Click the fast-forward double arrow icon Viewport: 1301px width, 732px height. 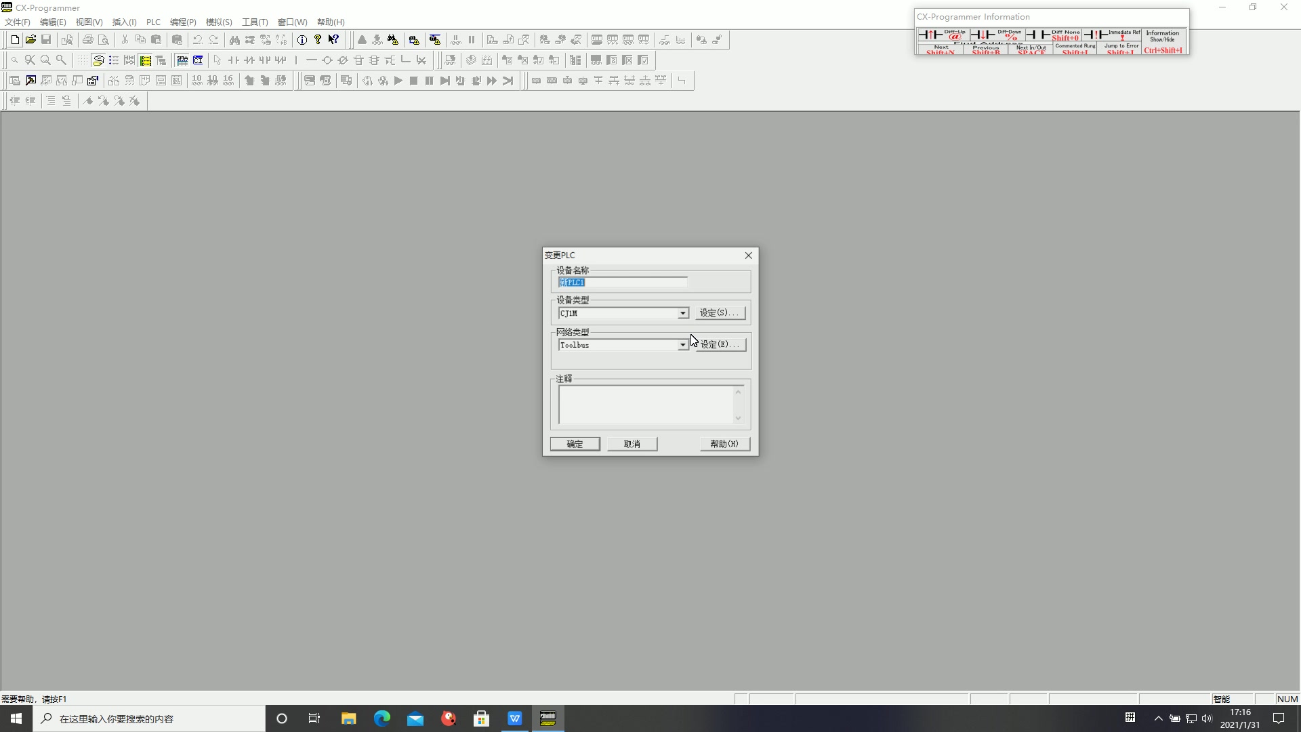point(492,81)
